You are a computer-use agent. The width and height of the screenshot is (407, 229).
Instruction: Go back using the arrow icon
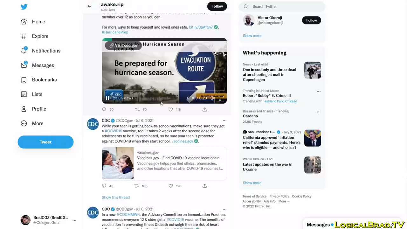coord(89,6)
